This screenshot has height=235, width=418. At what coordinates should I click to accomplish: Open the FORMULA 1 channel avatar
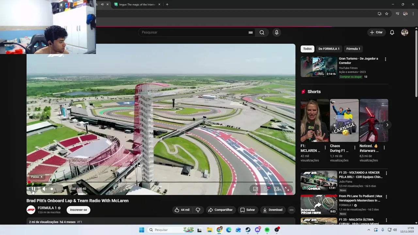tap(31, 210)
